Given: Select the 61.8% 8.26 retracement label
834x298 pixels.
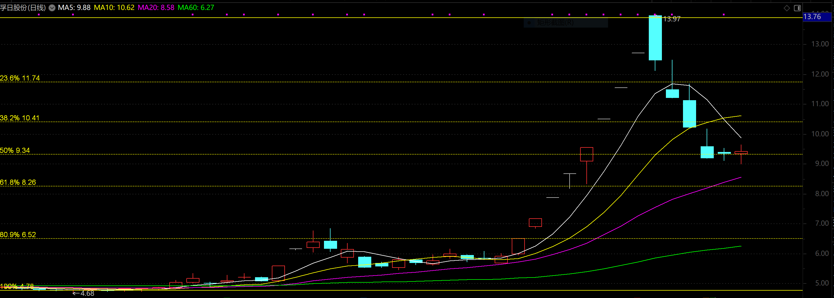Looking at the screenshot, I should [x=18, y=182].
